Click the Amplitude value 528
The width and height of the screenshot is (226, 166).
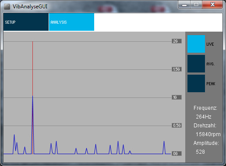coord(200,152)
